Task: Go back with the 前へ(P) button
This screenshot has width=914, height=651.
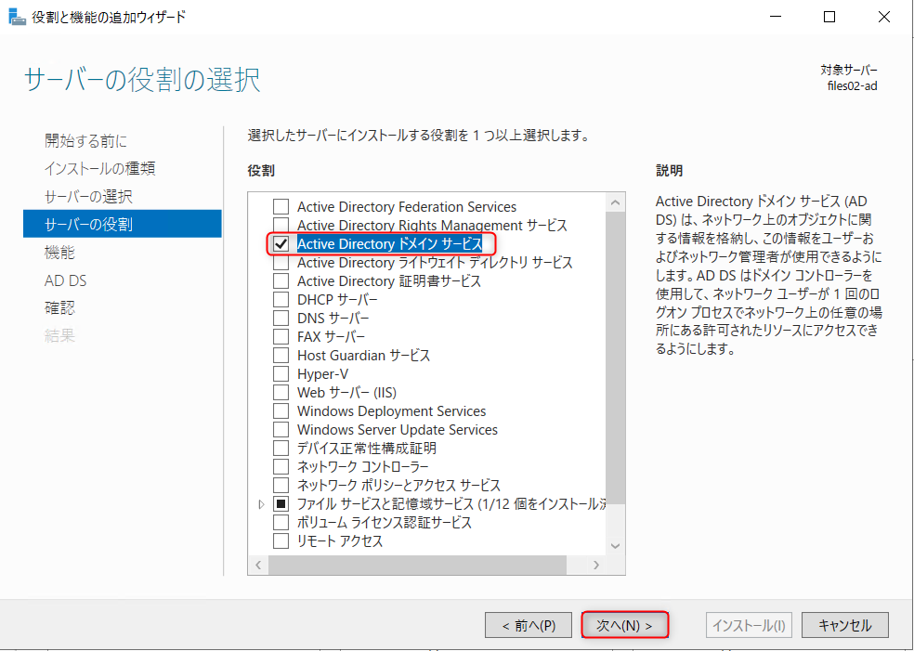Action: coord(528,625)
